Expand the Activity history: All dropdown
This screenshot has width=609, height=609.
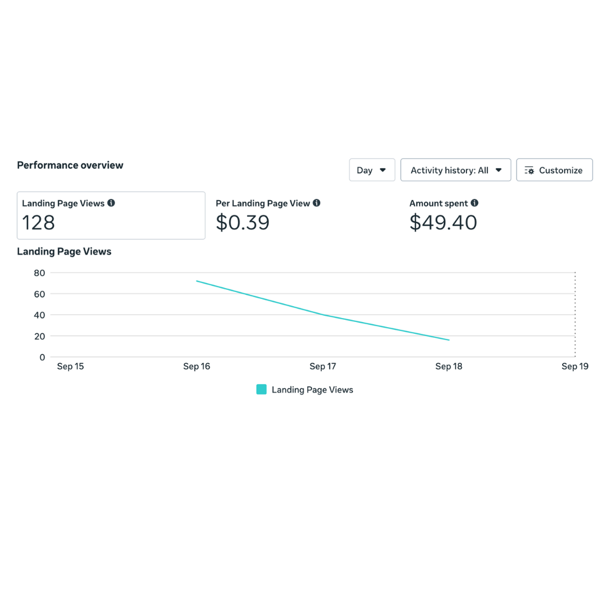click(x=455, y=170)
